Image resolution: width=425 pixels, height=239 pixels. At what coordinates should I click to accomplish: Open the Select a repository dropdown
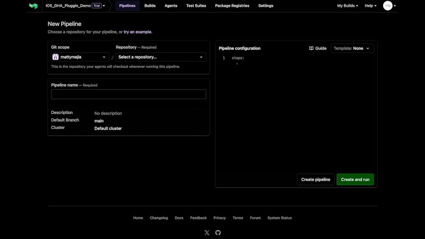pos(161,57)
